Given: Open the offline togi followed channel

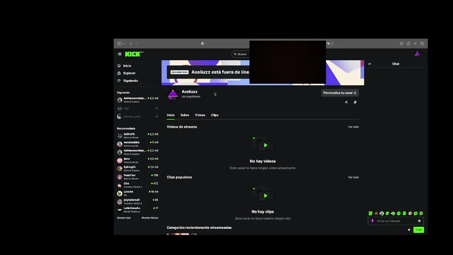Looking at the screenshot, I should coord(138,108).
